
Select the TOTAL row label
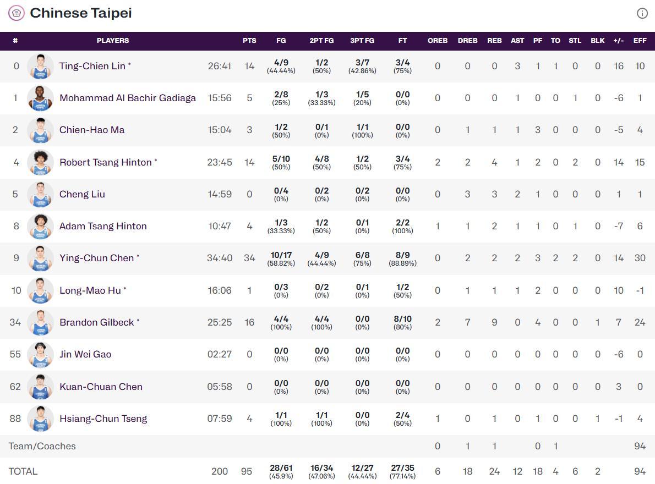(23, 471)
